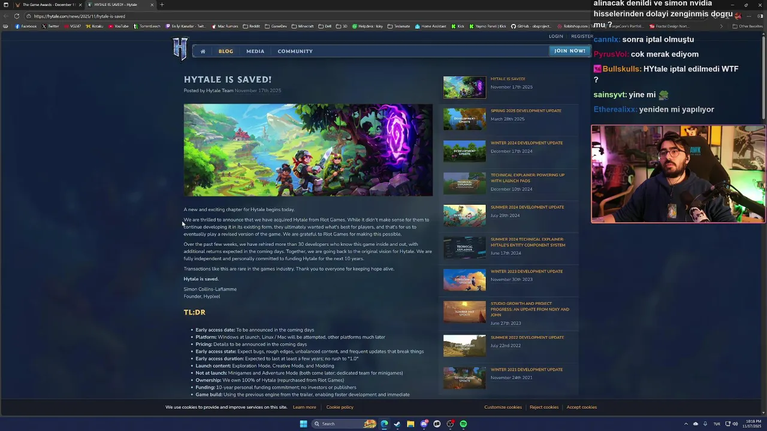Open the Learn more cookie link

click(x=304, y=407)
